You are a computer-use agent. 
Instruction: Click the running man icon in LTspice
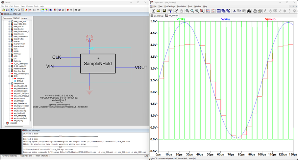click(176, 11)
